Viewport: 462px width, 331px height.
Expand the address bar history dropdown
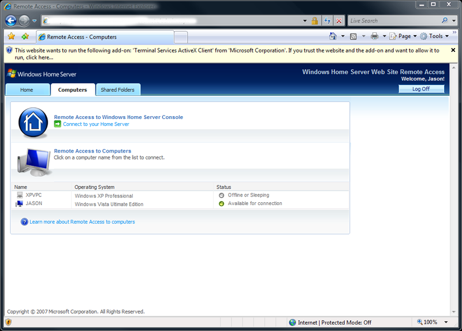(x=305, y=21)
